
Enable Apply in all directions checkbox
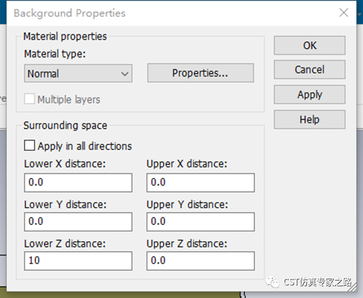click(29, 146)
